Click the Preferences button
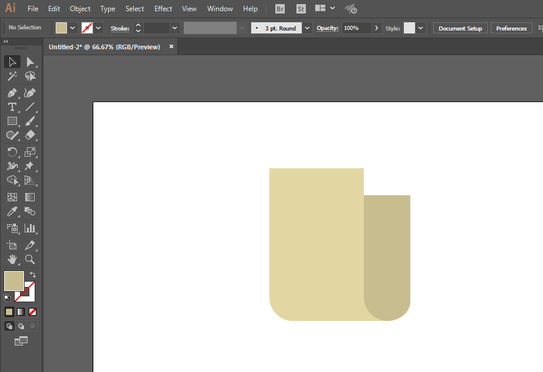This screenshot has width=543, height=372. (x=511, y=28)
